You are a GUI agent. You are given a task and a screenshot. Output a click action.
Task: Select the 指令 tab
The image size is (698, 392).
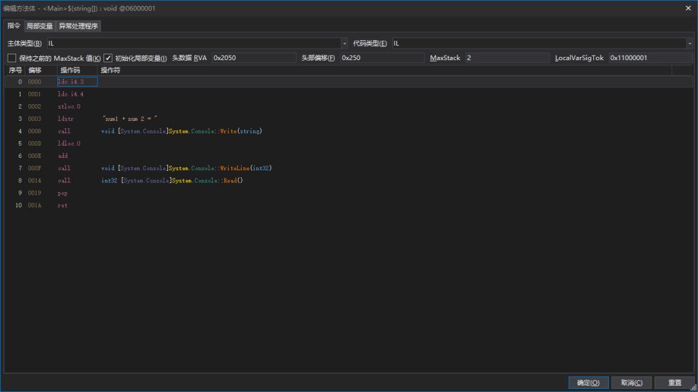pyautogui.click(x=14, y=26)
